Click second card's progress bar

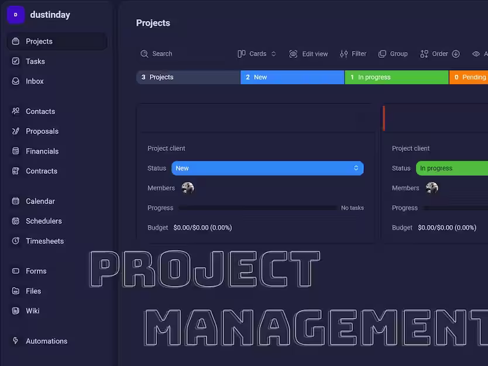[456, 208]
